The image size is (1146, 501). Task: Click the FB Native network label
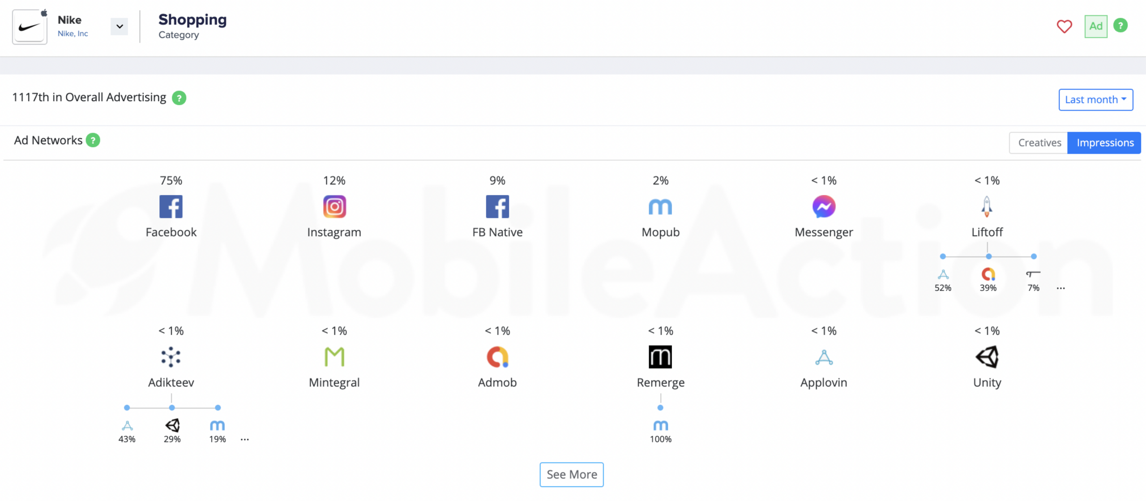497,232
